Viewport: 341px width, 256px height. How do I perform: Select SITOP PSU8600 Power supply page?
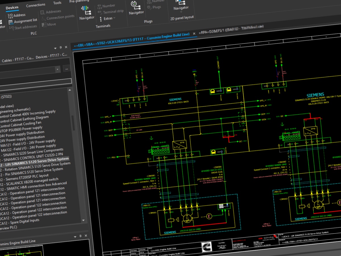21,129
